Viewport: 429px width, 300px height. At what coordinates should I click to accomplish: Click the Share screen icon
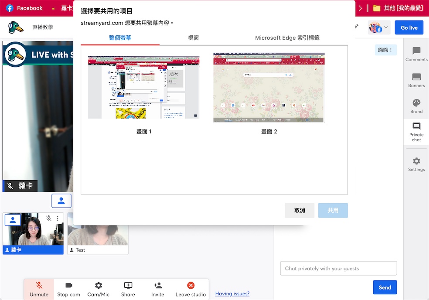tap(128, 290)
